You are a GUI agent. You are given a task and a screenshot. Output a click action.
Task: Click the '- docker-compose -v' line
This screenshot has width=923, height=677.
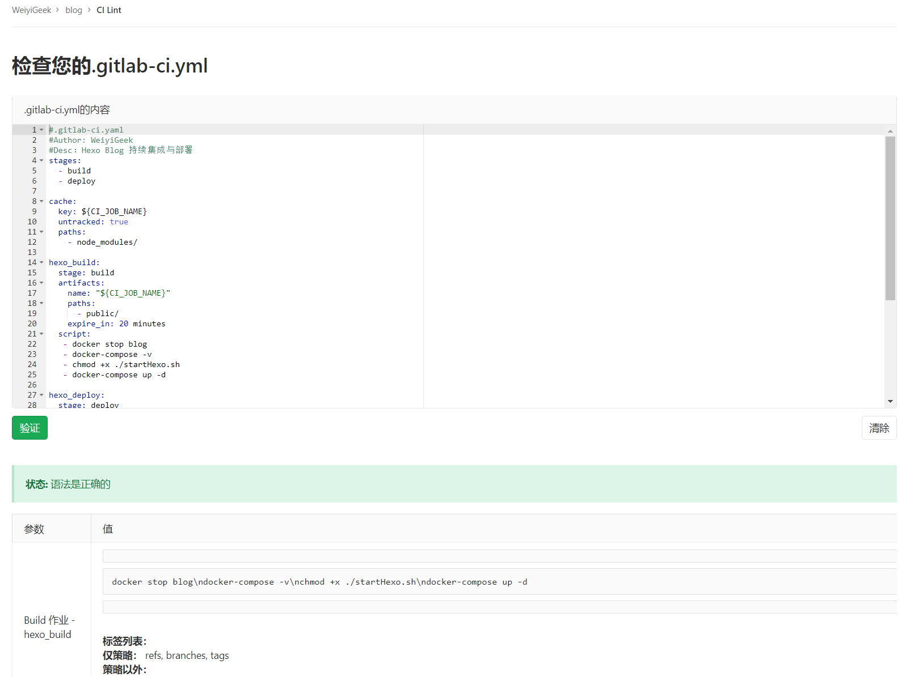[x=107, y=354]
